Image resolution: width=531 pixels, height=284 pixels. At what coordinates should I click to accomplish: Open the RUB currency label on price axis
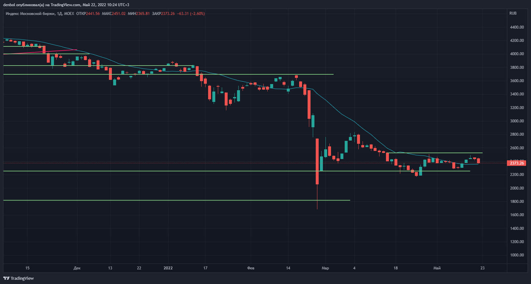pyautogui.click(x=513, y=13)
